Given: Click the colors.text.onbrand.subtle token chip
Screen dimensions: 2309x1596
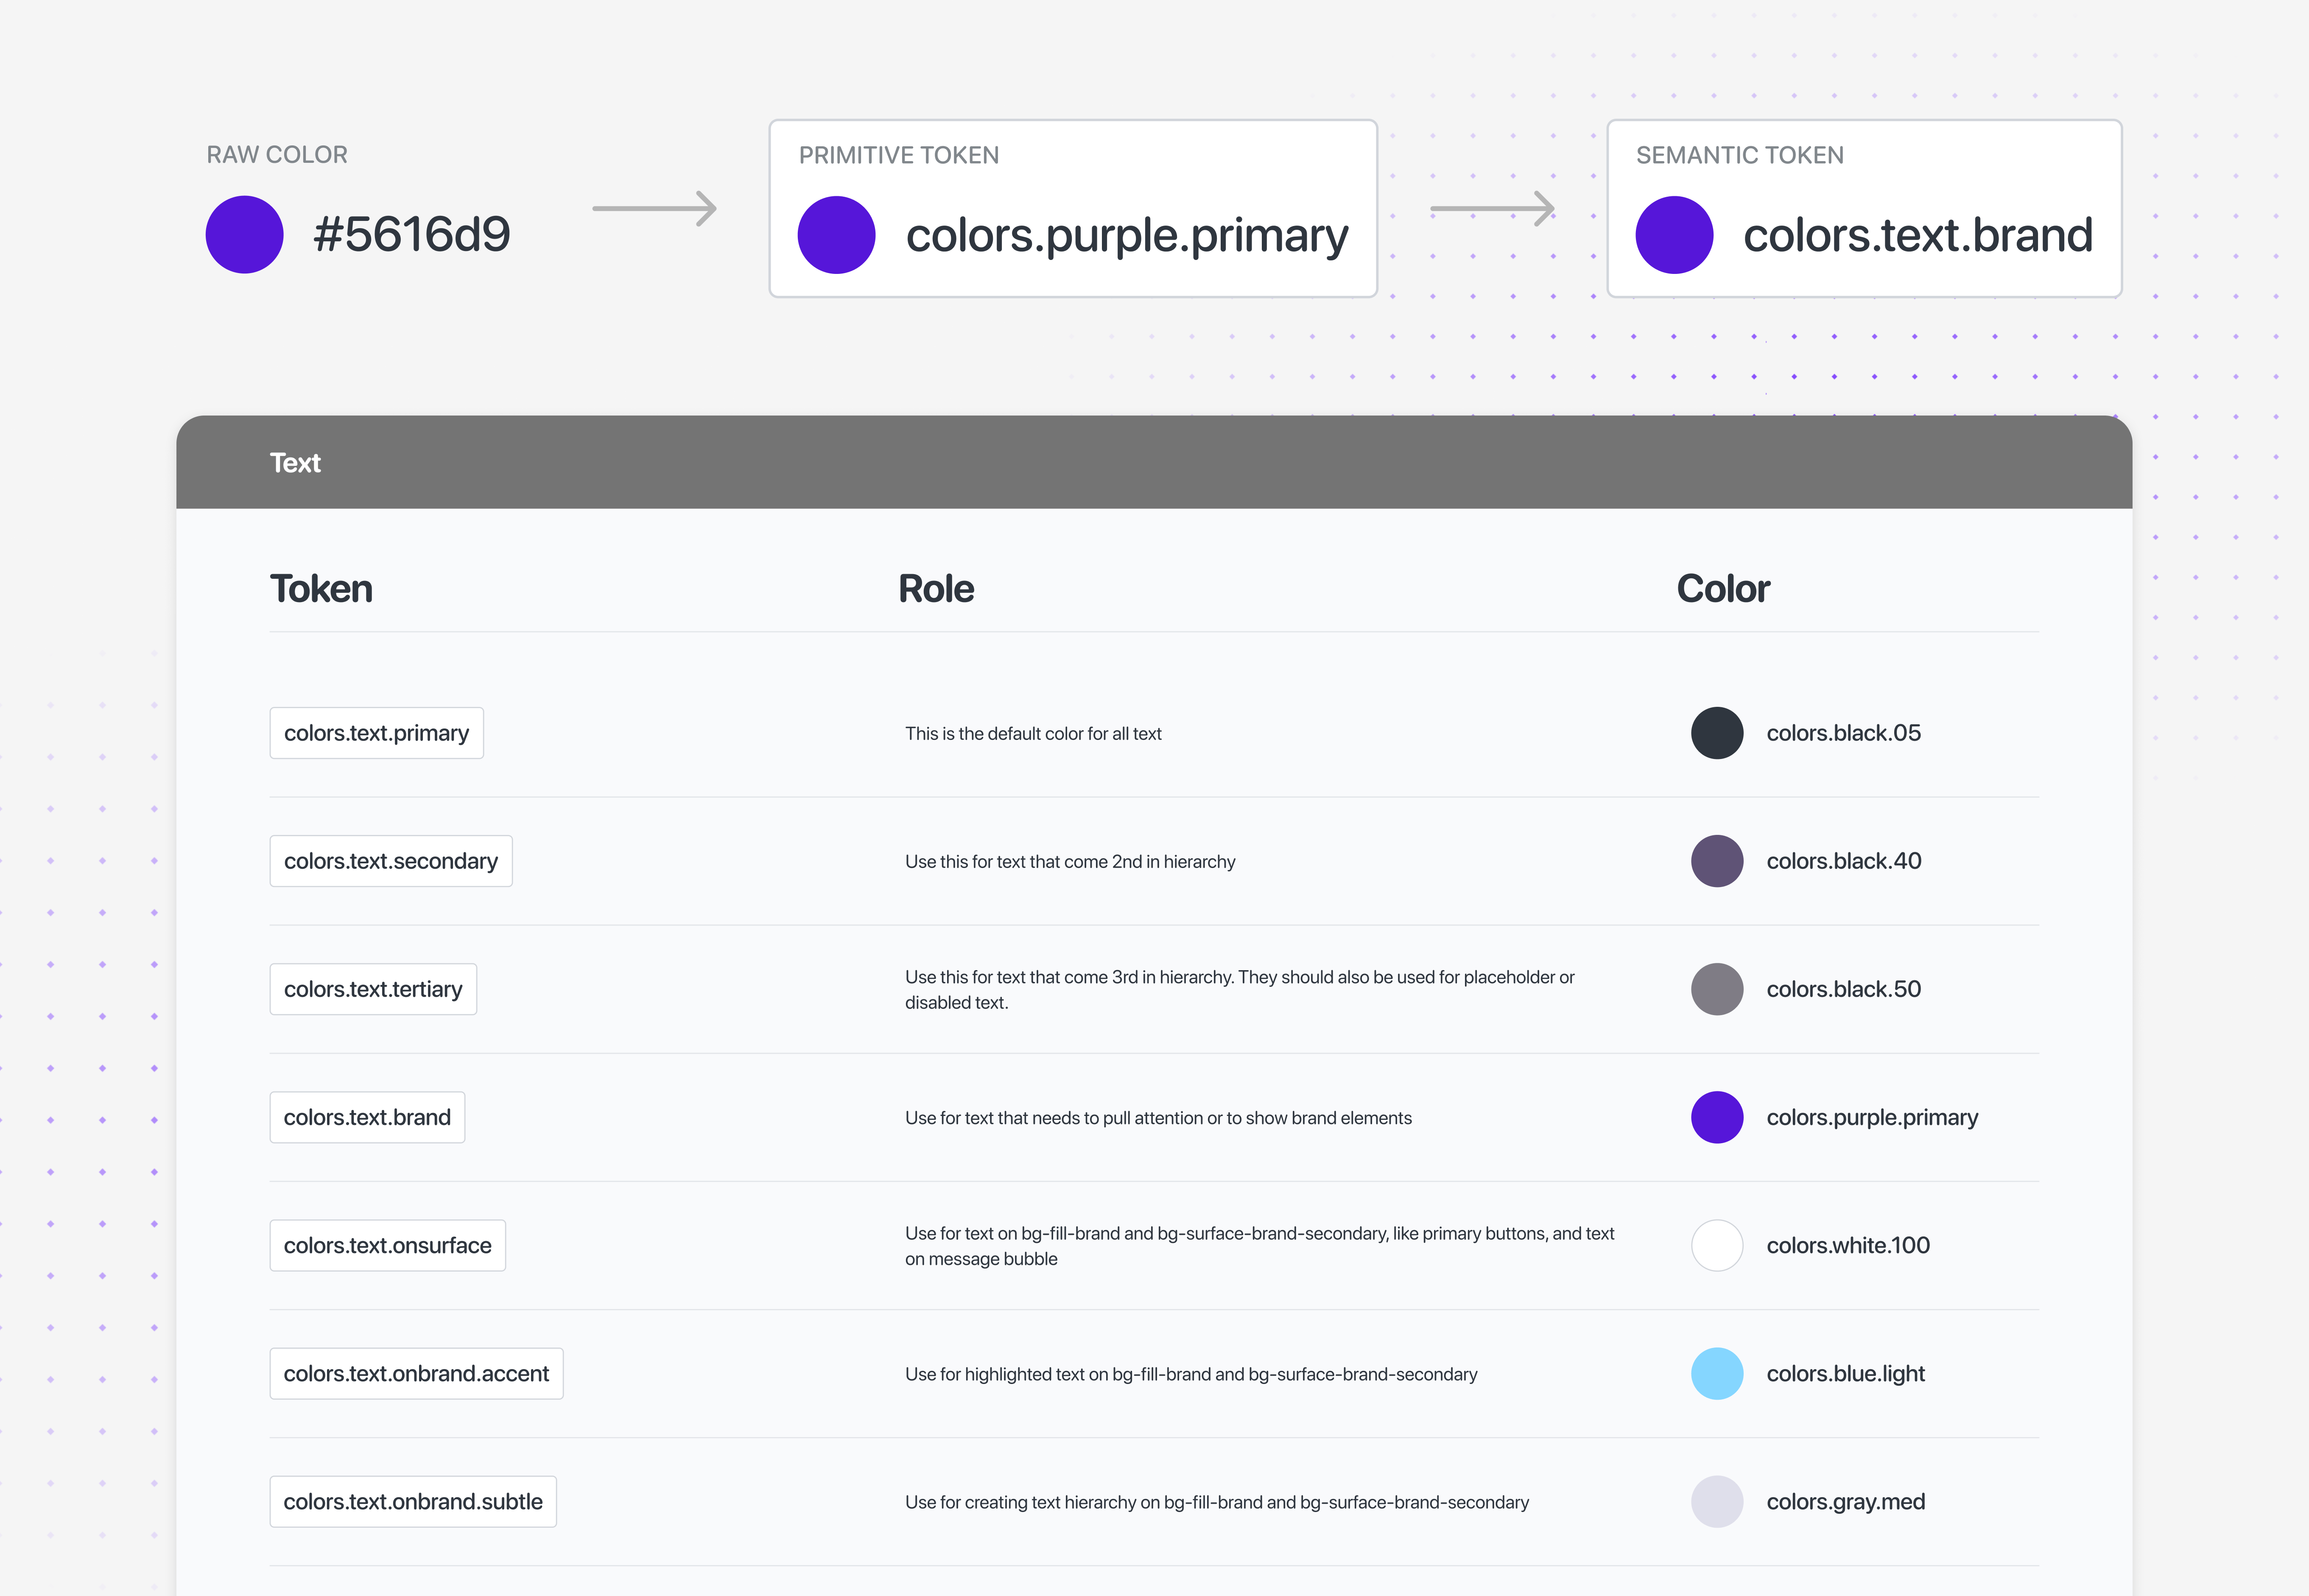Looking at the screenshot, I should (x=413, y=1501).
